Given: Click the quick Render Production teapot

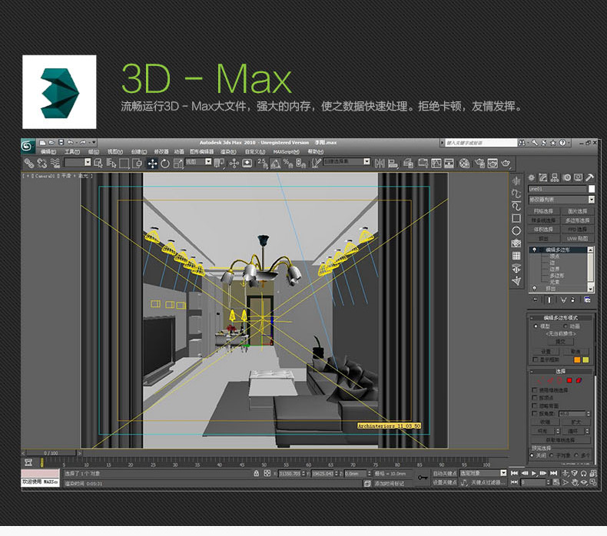Looking at the screenshot, I should pos(506,164).
